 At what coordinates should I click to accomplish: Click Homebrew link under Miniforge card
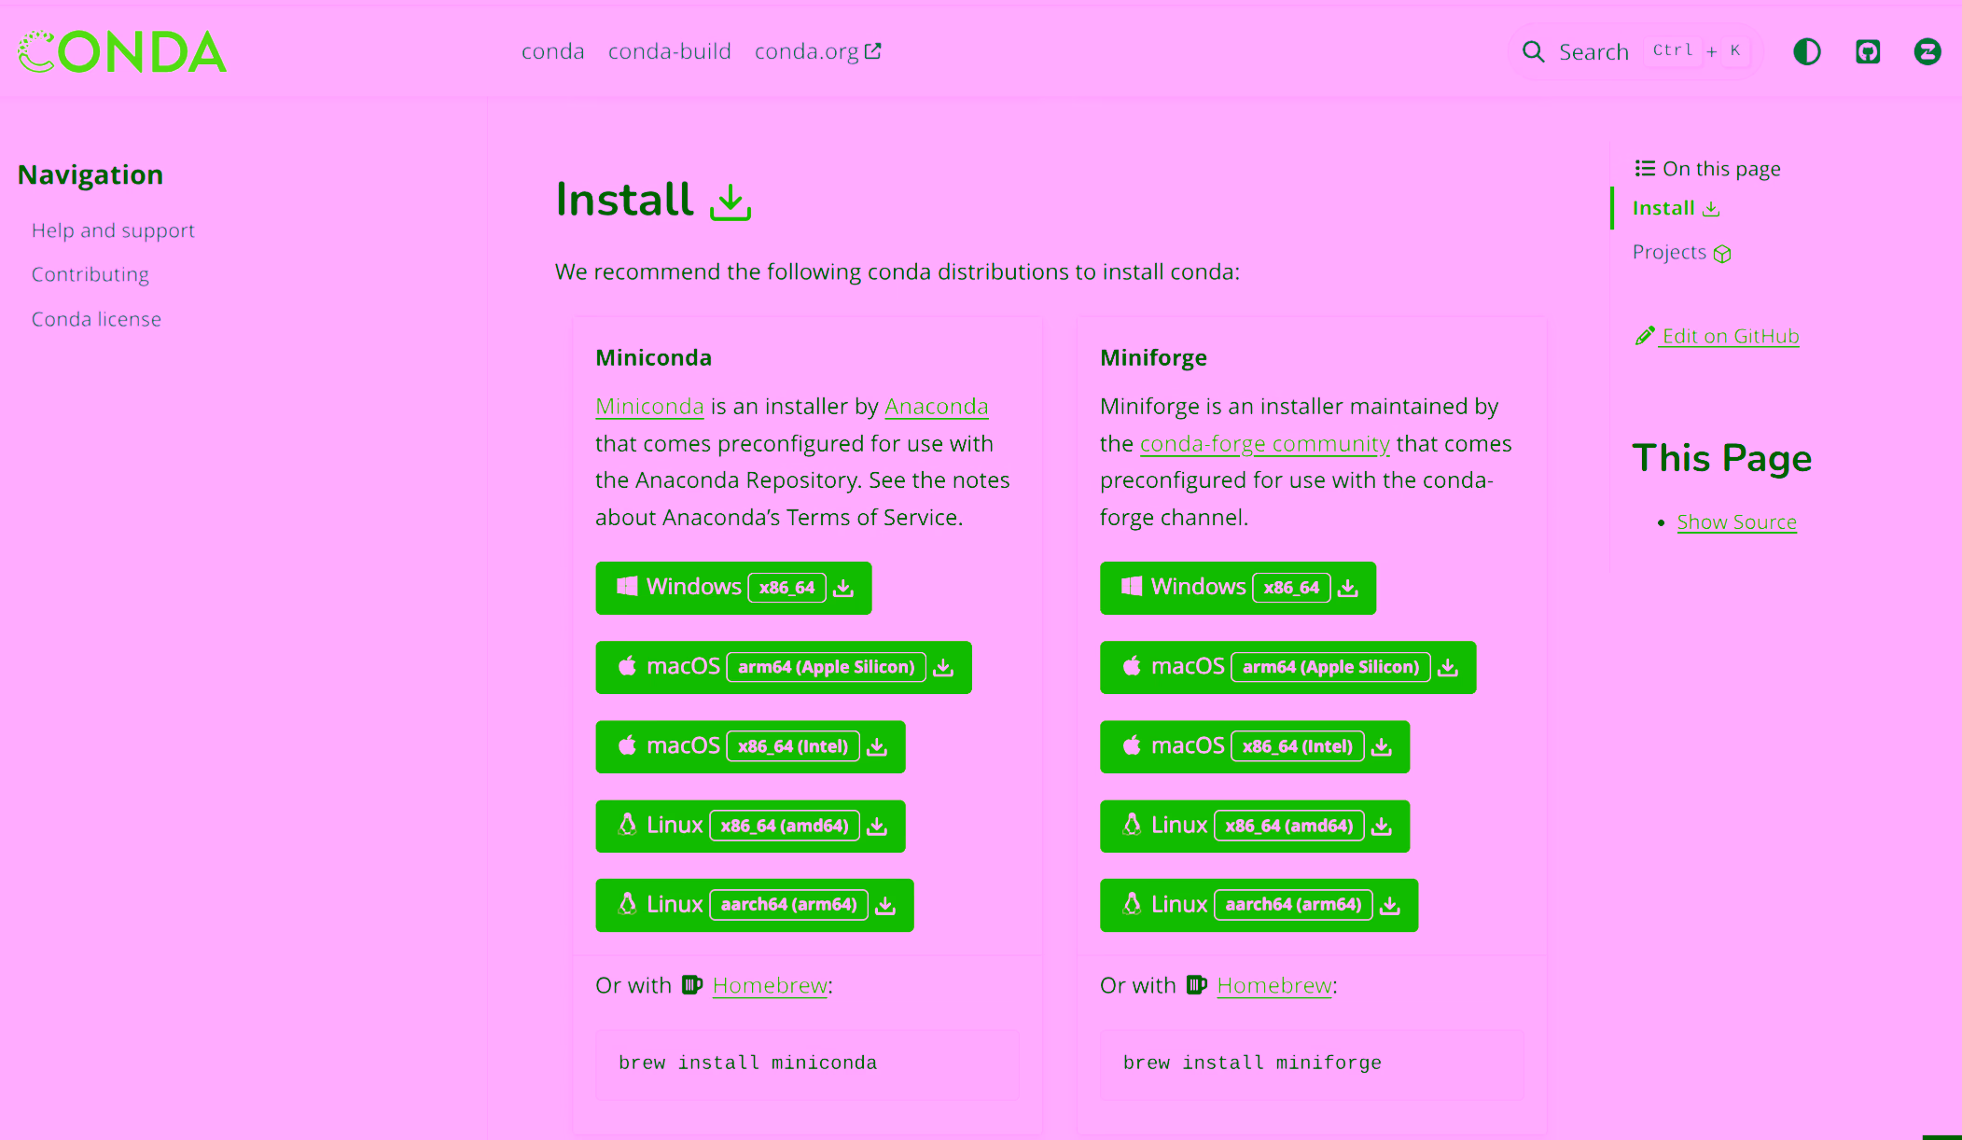1274,985
